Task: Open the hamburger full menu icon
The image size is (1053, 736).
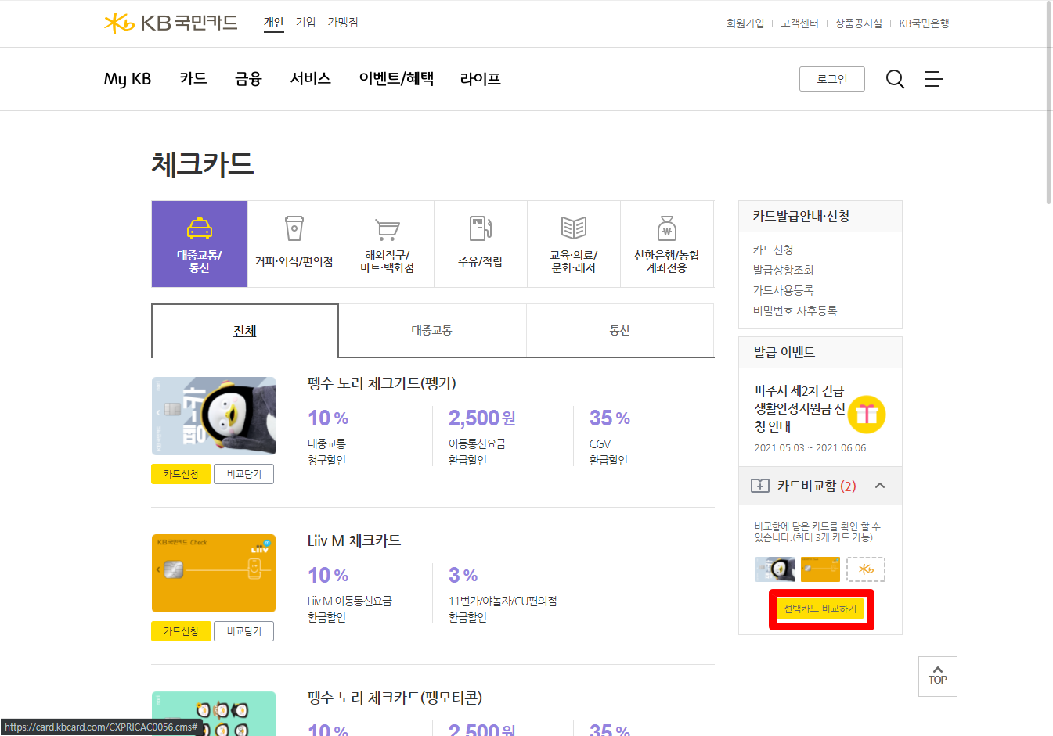Action: (934, 79)
